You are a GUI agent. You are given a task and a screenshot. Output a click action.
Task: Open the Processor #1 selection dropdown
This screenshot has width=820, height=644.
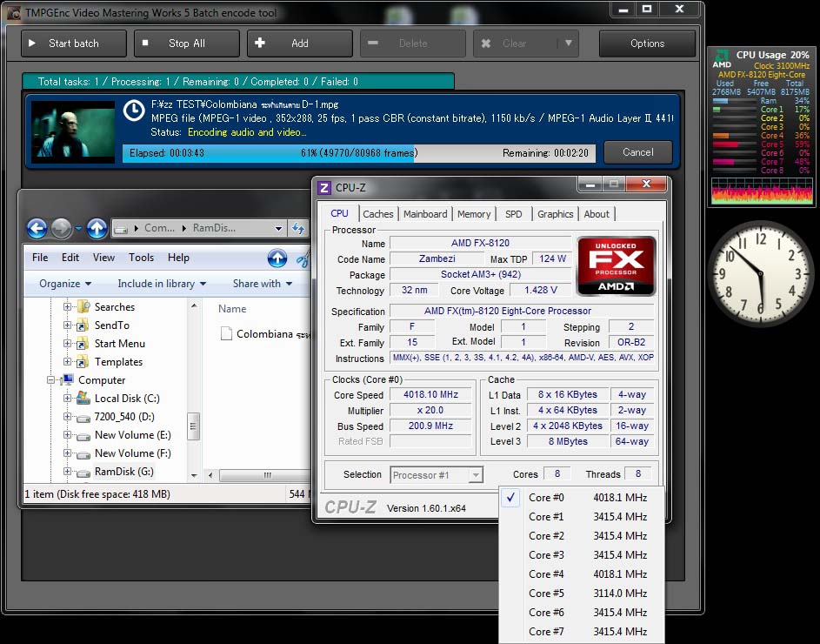click(x=437, y=475)
